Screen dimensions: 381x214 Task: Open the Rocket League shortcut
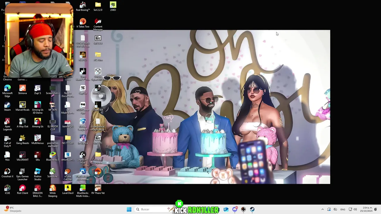[x=83, y=124]
